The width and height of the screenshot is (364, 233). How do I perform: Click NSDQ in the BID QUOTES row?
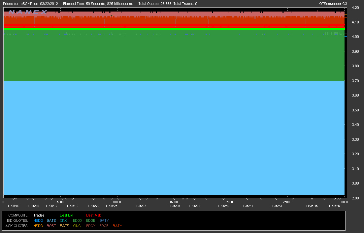(x=38, y=220)
